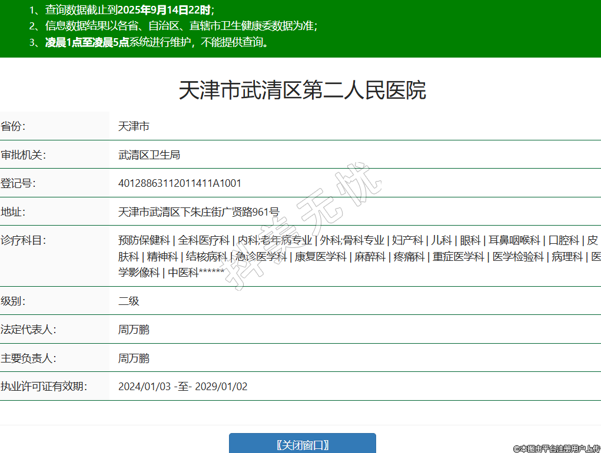Select the 省份 field label
Viewport: 601px width, 453px height.
click(14, 126)
